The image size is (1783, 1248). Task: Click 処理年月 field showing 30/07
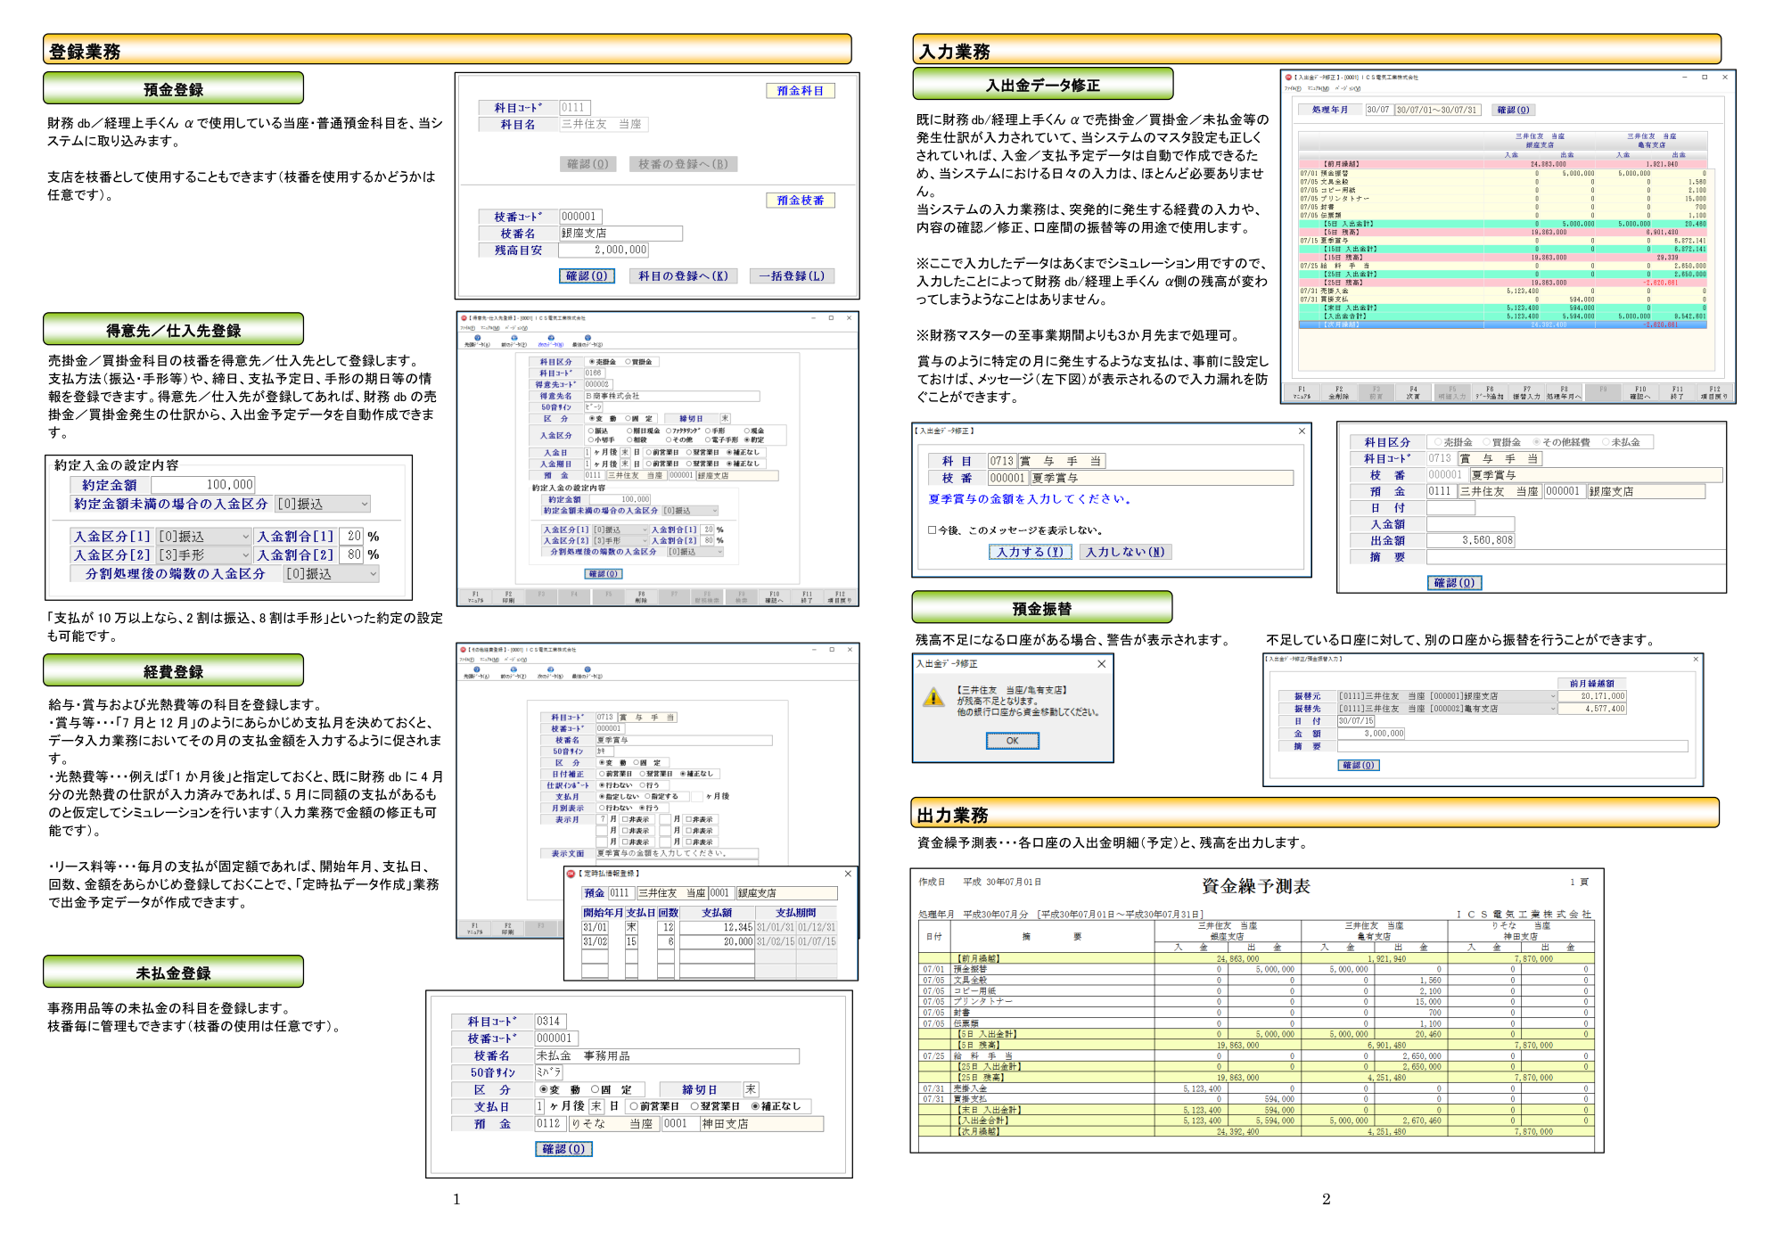coord(1378,110)
